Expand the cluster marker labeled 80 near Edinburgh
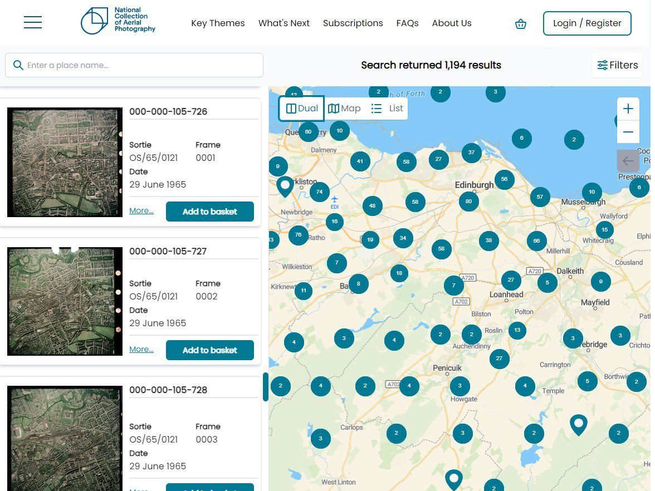 pos(469,201)
